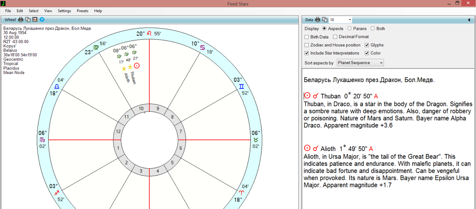Open the File menu

coord(8,11)
